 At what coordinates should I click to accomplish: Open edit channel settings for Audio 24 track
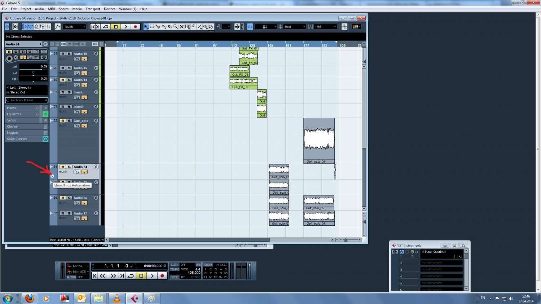click(96, 167)
